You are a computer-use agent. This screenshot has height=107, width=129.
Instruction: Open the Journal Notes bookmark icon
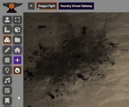(7, 101)
